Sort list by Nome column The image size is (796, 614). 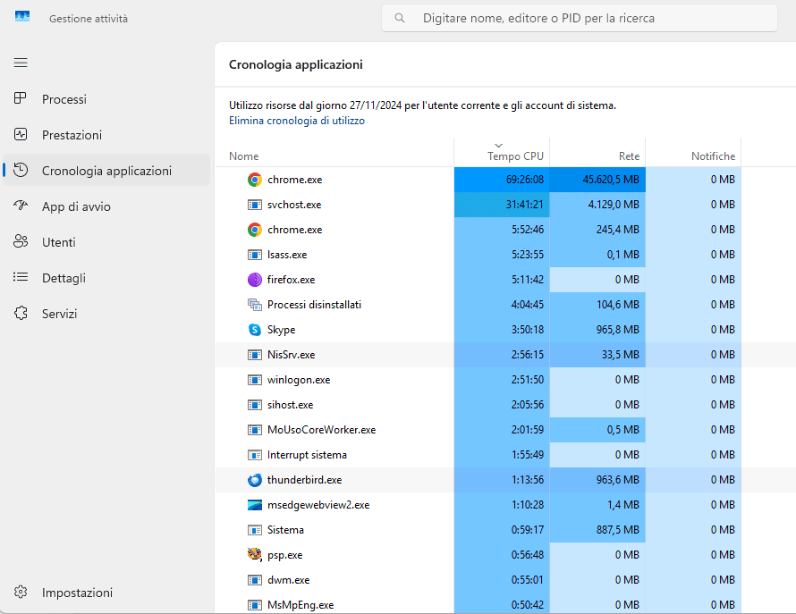tap(244, 156)
